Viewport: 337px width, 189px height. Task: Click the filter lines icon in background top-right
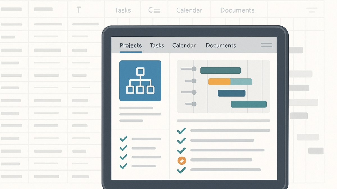[311, 10]
